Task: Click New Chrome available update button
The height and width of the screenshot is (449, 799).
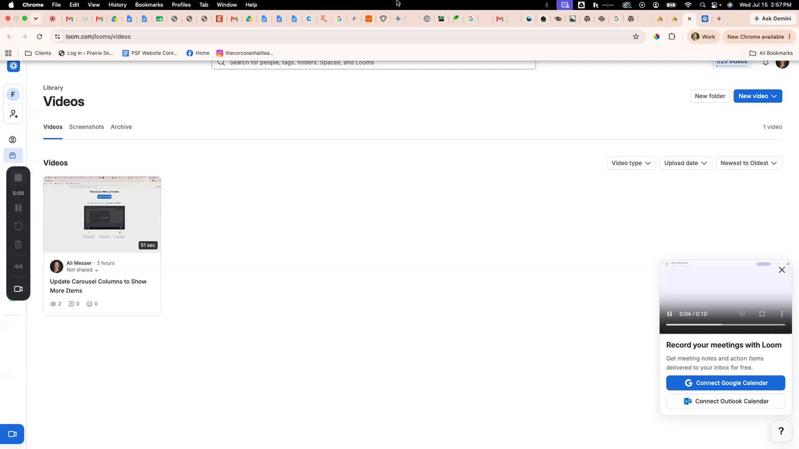Action: 759,37
